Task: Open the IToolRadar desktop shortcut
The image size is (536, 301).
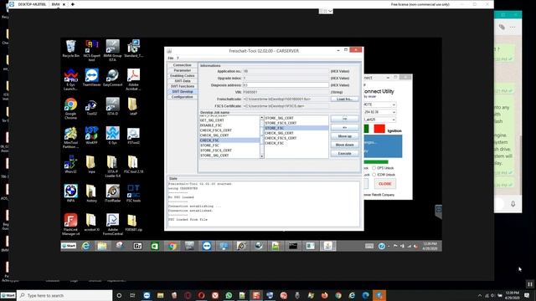Action: pos(112,193)
